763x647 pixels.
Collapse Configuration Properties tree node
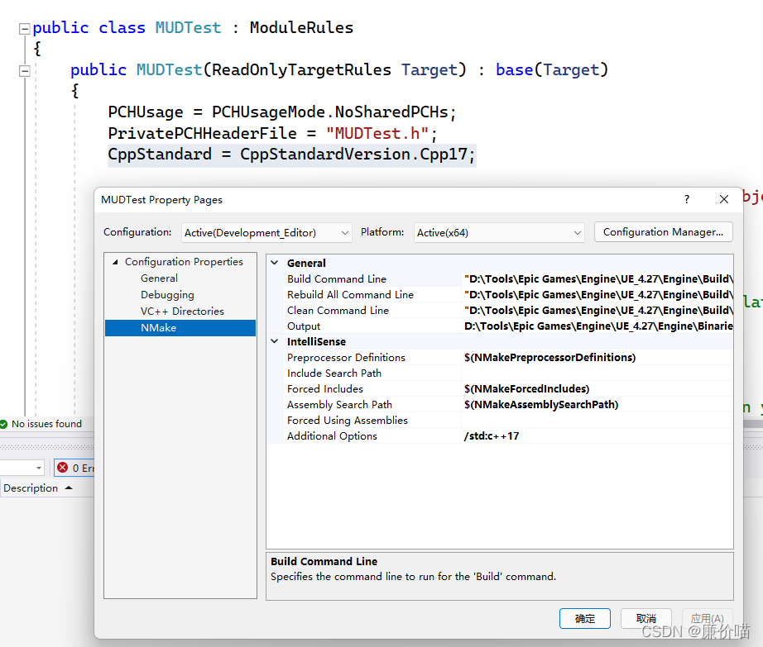point(115,262)
